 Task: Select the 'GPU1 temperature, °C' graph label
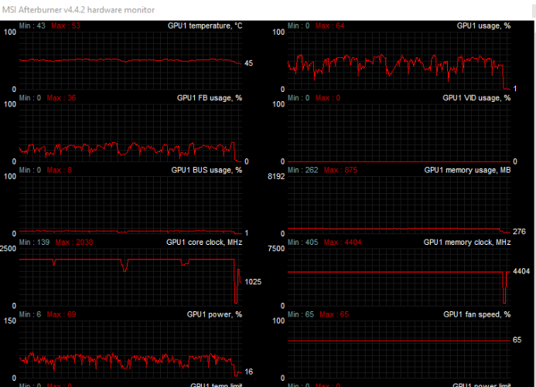pos(205,26)
